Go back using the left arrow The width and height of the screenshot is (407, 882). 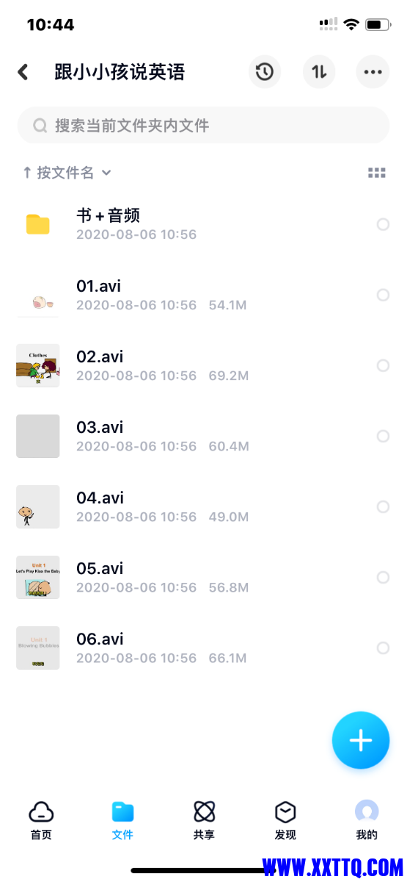(x=23, y=72)
